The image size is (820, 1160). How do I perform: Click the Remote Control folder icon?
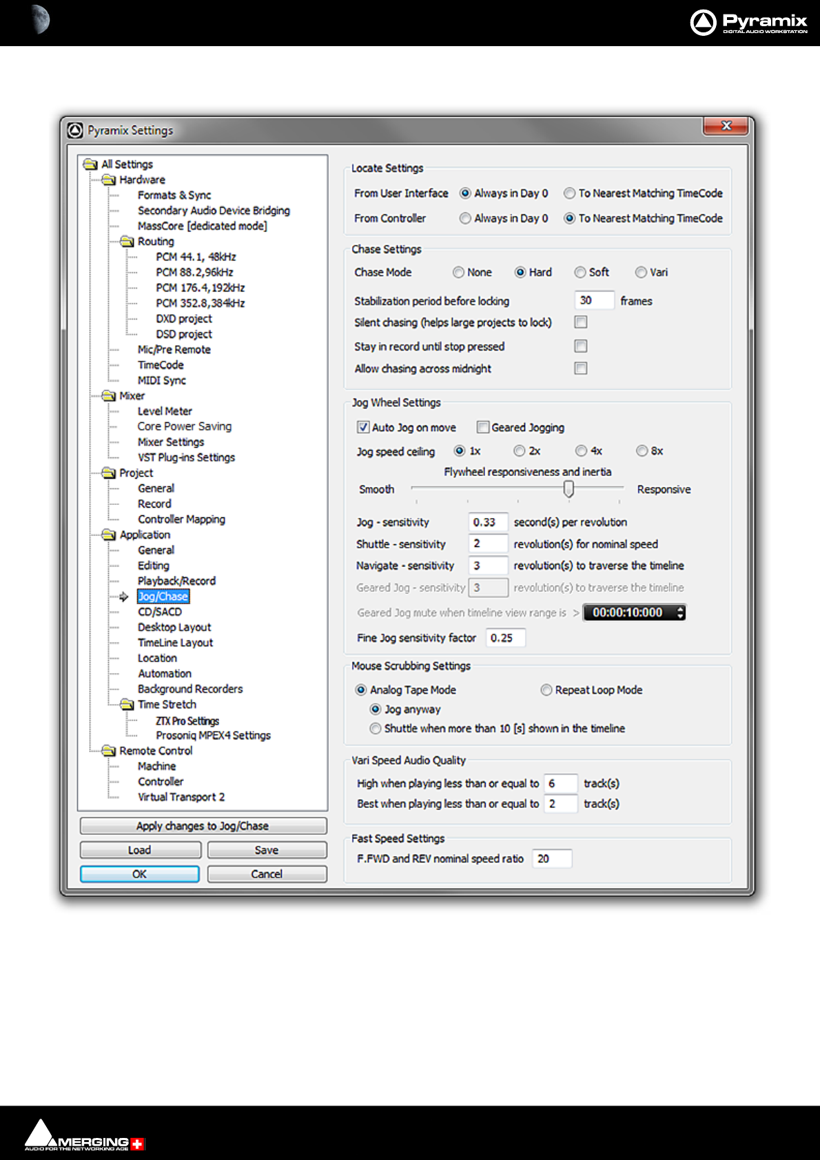(109, 751)
